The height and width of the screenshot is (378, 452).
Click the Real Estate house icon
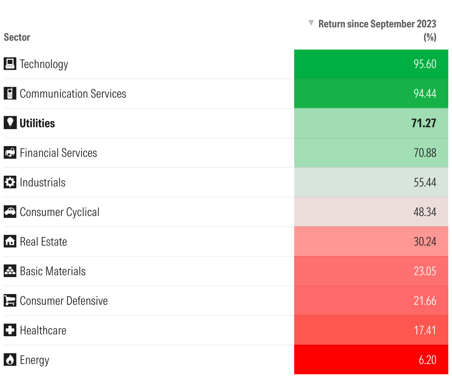pyautogui.click(x=10, y=242)
